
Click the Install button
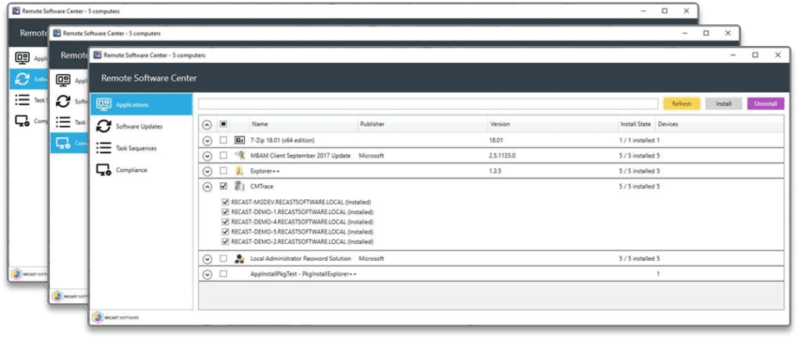tap(723, 104)
